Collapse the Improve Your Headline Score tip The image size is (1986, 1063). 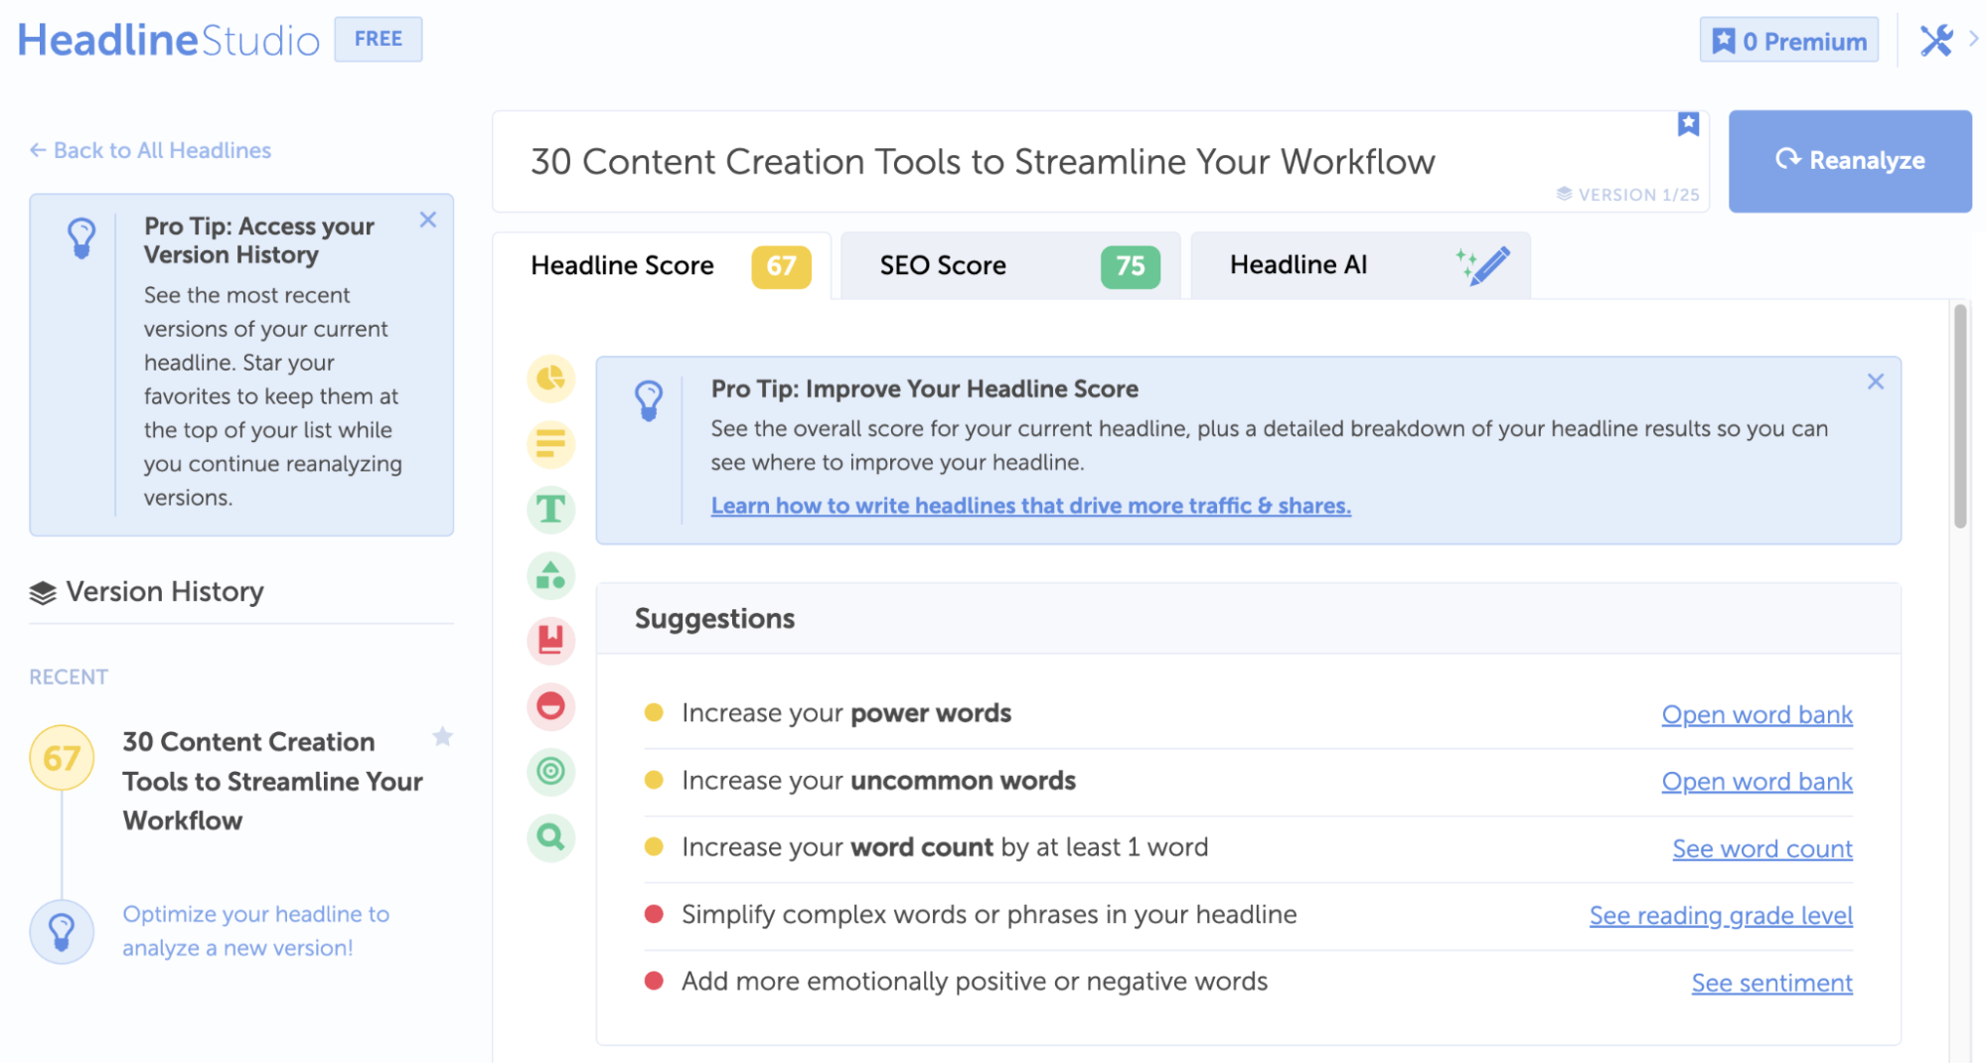[x=1876, y=380]
